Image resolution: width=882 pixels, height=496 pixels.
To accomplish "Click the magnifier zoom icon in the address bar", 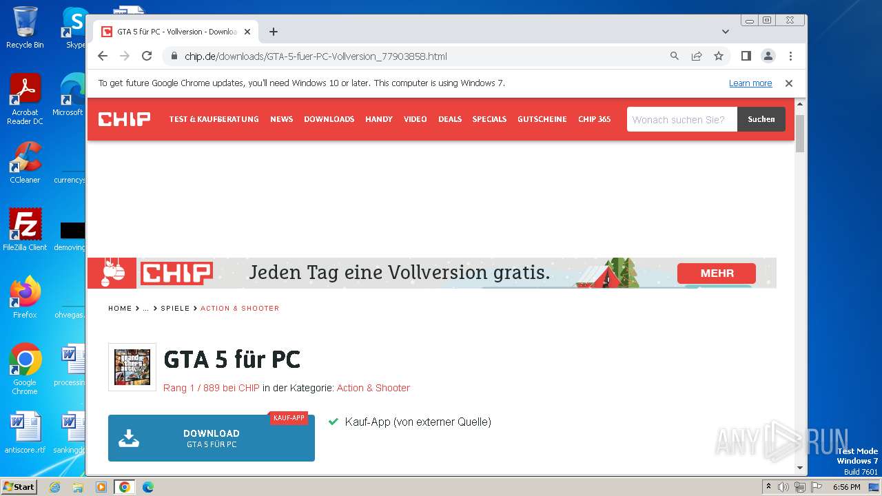I will click(675, 56).
